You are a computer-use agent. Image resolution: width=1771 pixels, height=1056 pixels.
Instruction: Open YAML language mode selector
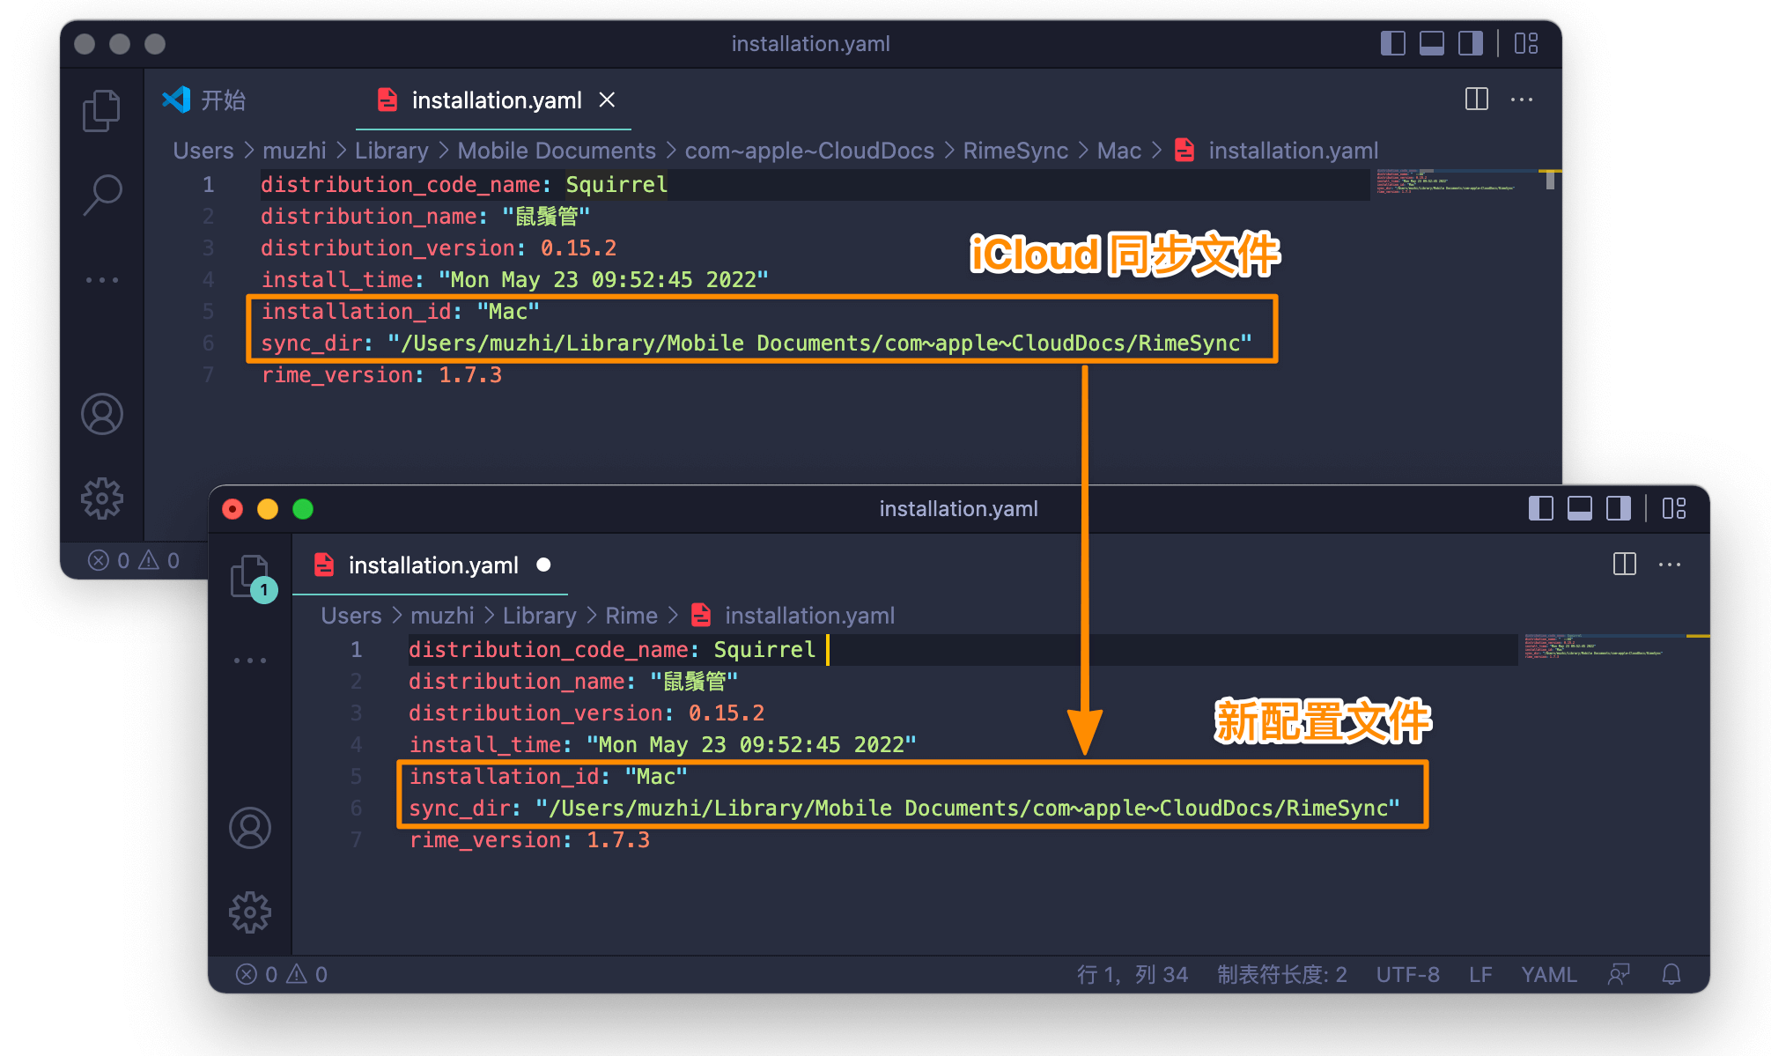pos(1548,974)
